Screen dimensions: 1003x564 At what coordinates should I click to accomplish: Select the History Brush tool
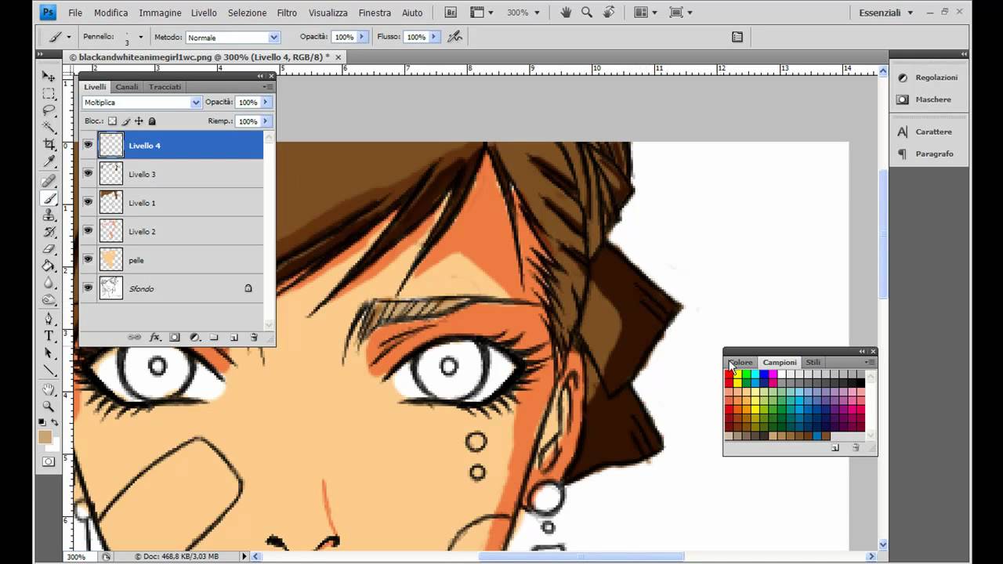pyautogui.click(x=49, y=232)
